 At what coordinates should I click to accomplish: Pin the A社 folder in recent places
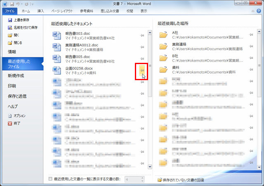(251, 35)
